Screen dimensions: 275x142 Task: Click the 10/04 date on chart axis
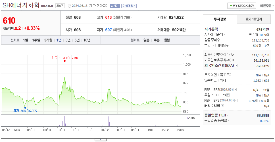61,130
